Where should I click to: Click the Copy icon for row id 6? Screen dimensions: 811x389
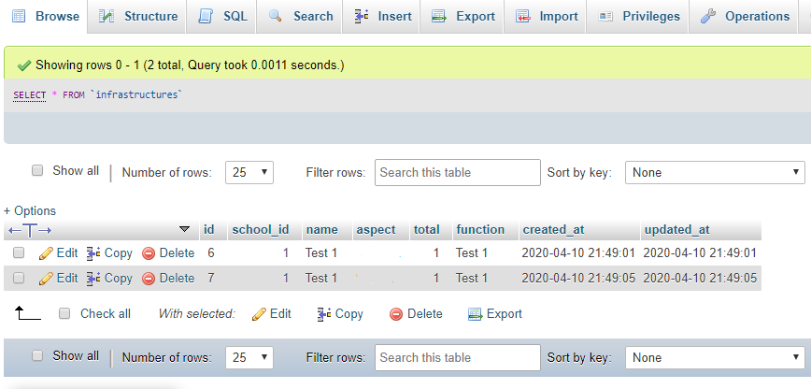93,253
